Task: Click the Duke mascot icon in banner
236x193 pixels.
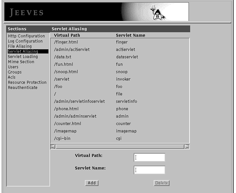Action: tap(158, 13)
